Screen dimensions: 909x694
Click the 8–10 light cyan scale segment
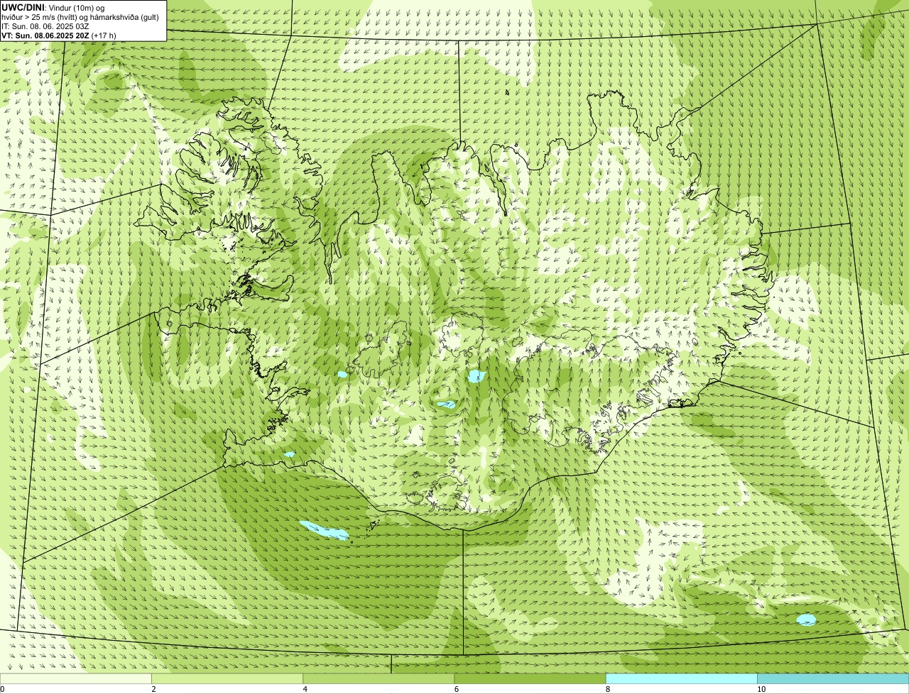(682, 679)
